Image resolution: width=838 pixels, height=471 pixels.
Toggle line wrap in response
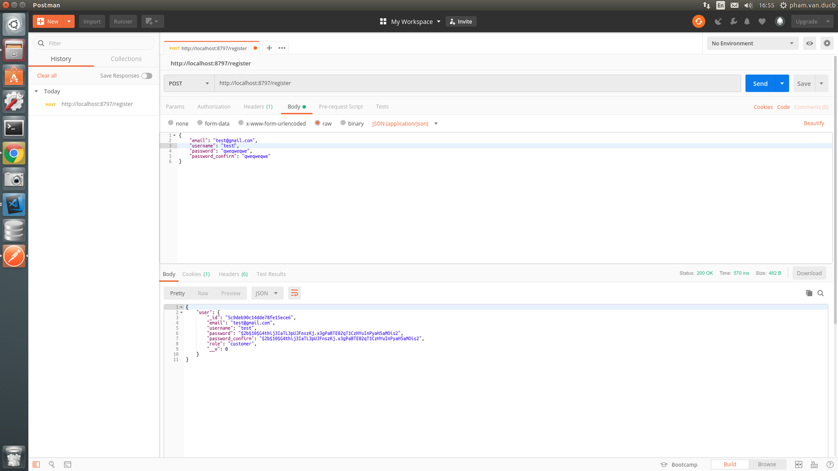pos(295,293)
